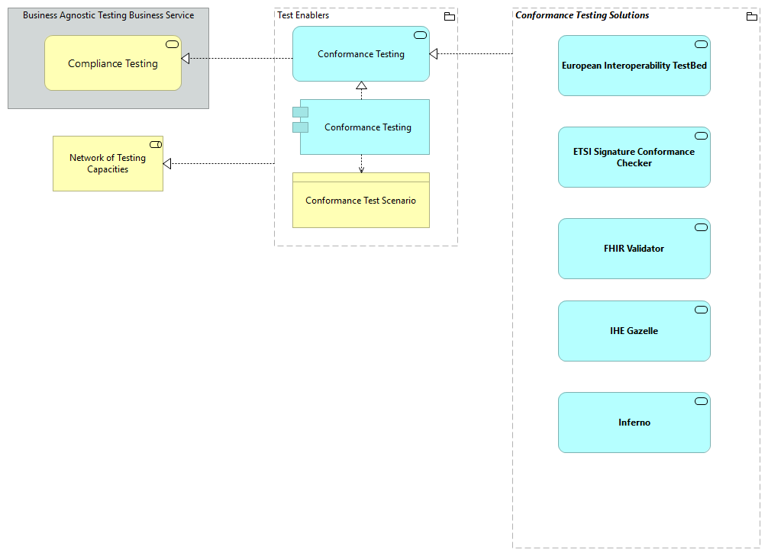Click the arrowhead pointing at Network of Testing Capacities
768x556 pixels.
coord(167,163)
